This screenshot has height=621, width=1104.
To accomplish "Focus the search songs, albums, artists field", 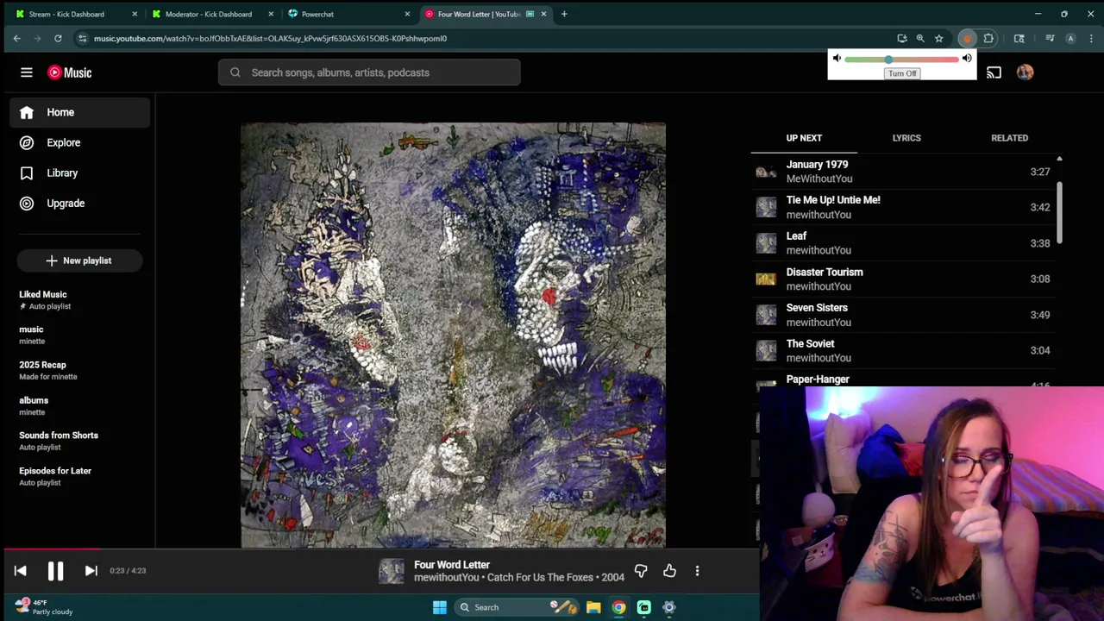I will [x=369, y=72].
